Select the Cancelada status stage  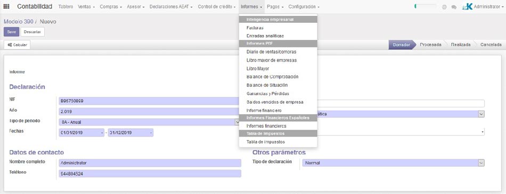[x=491, y=45]
